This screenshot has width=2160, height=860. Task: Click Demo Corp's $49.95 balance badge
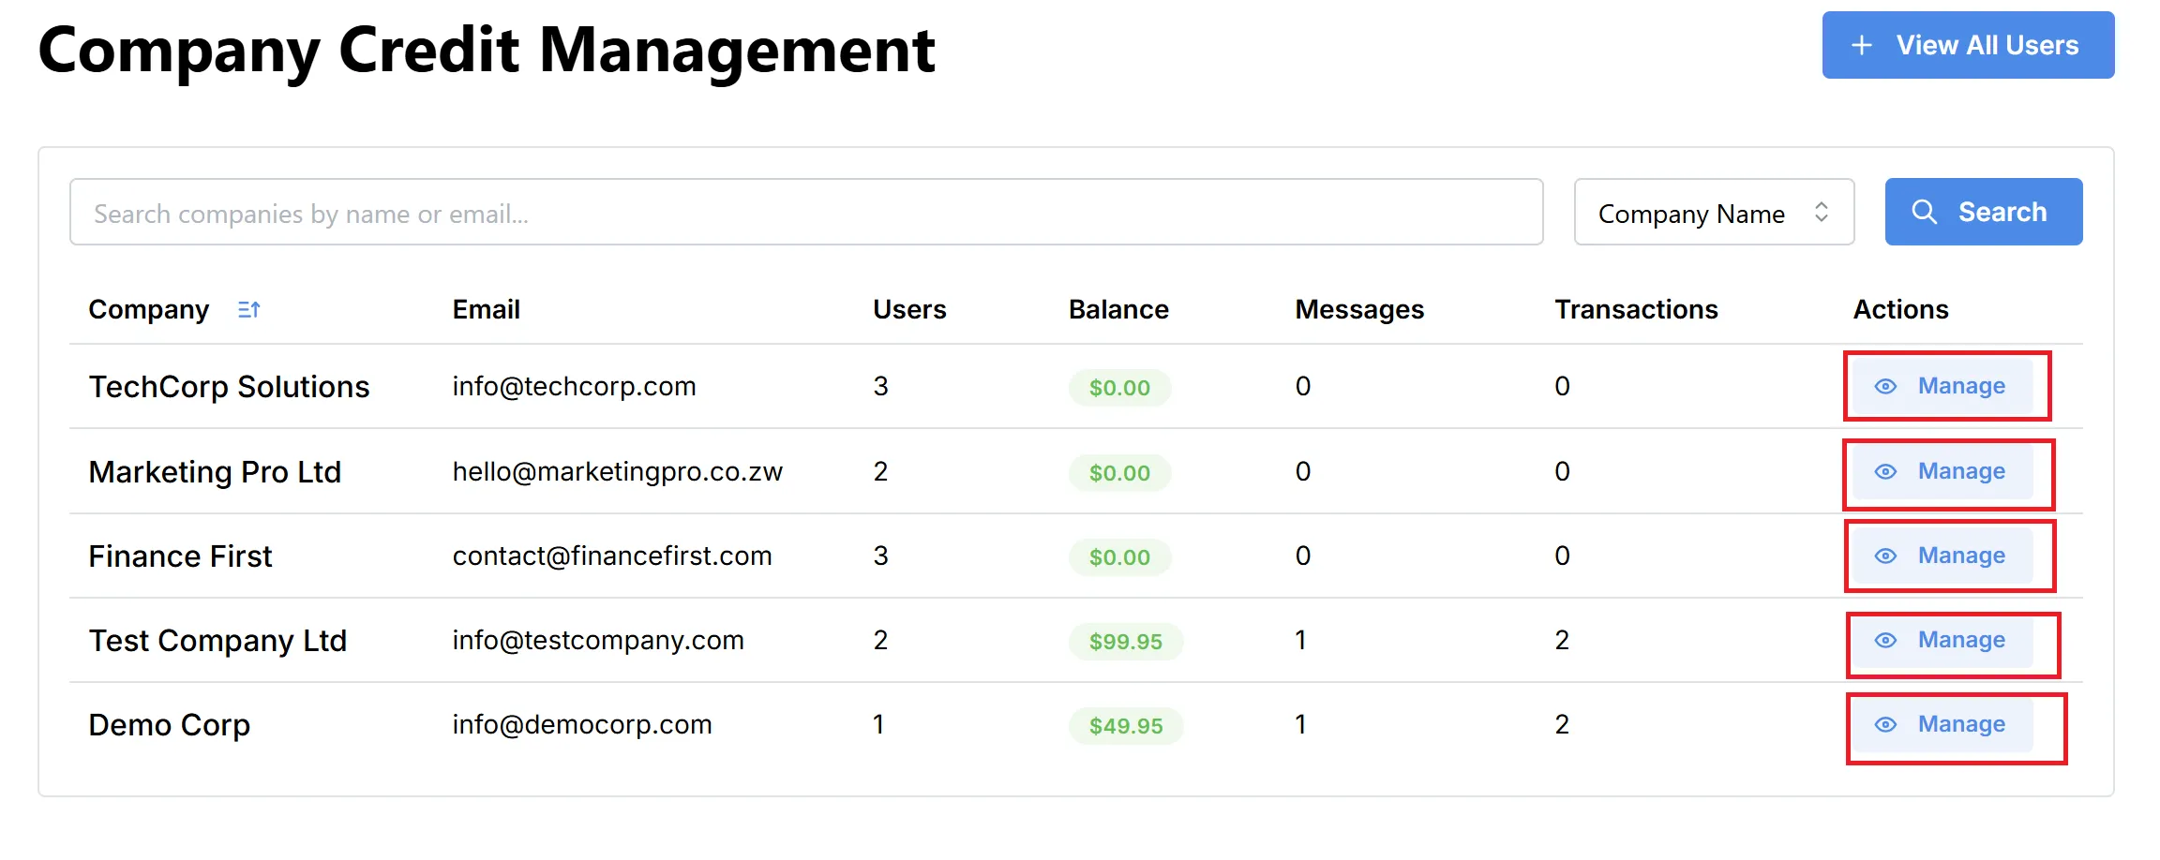[x=1125, y=724]
